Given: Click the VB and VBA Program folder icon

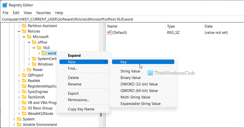Looking at the screenshot, I should [24, 103].
